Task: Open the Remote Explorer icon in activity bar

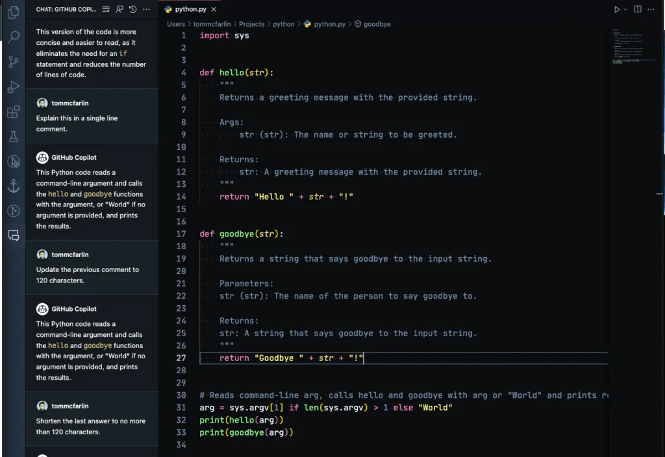Action: [x=13, y=162]
